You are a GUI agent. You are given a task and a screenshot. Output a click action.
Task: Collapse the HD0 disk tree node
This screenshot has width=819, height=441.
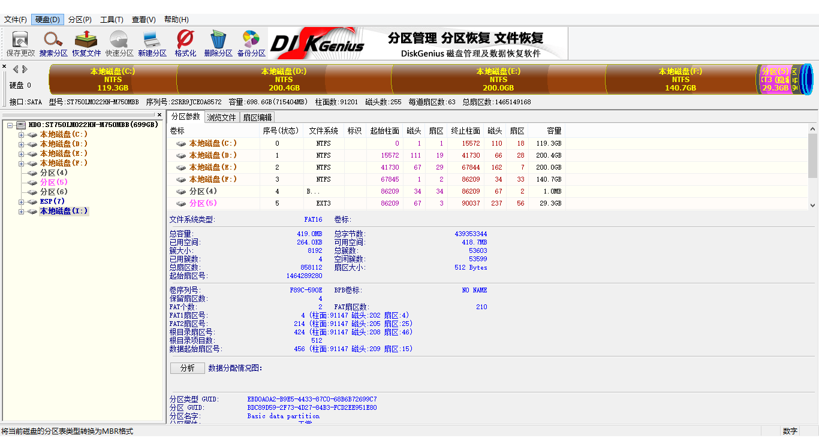pyautogui.click(x=10, y=125)
